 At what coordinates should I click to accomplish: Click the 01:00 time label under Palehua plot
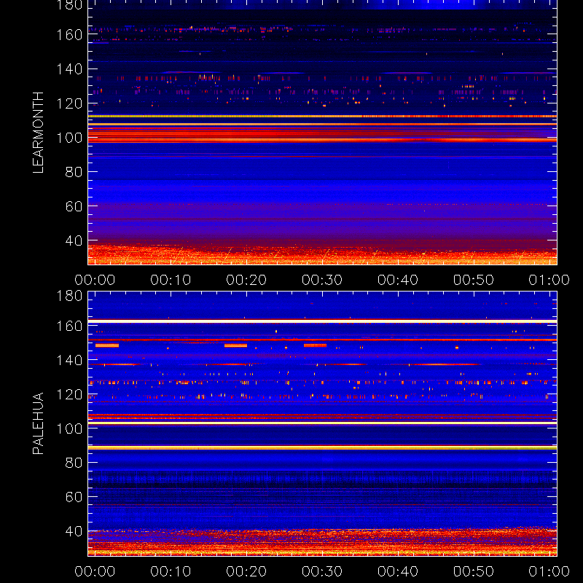tap(549, 571)
